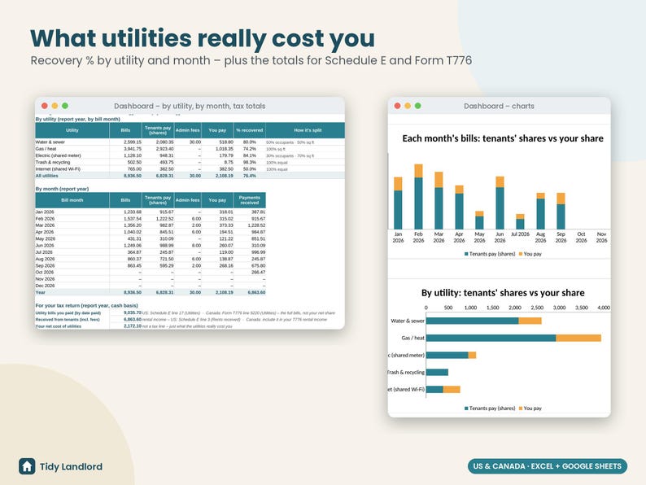This screenshot has height=485, width=646.
Task: Click the 'Water & sewer' row label in the table
Action: pos(50,142)
